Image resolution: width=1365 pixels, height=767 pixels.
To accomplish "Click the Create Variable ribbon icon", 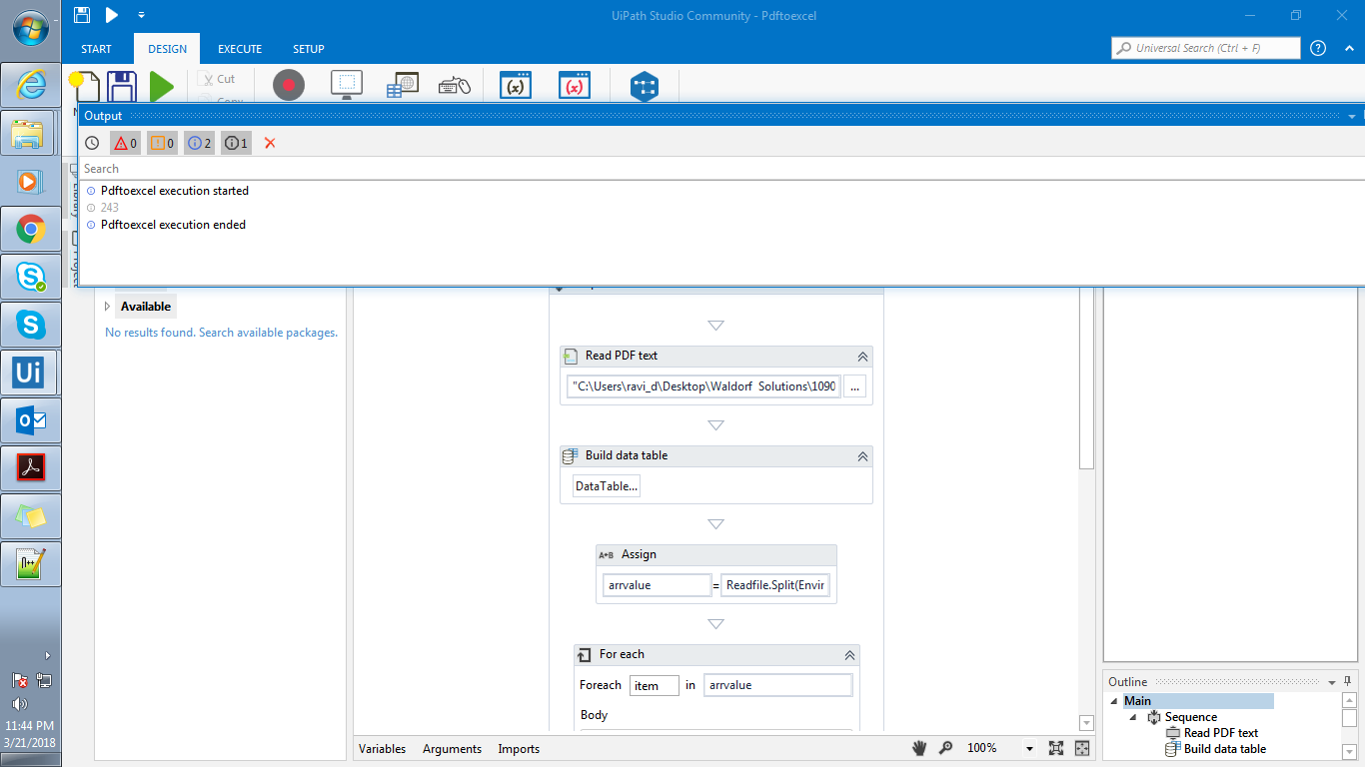I will tap(515, 86).
